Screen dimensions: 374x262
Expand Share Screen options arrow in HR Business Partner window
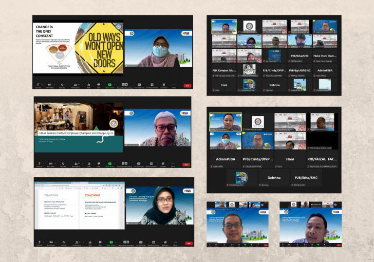point(114,164)
